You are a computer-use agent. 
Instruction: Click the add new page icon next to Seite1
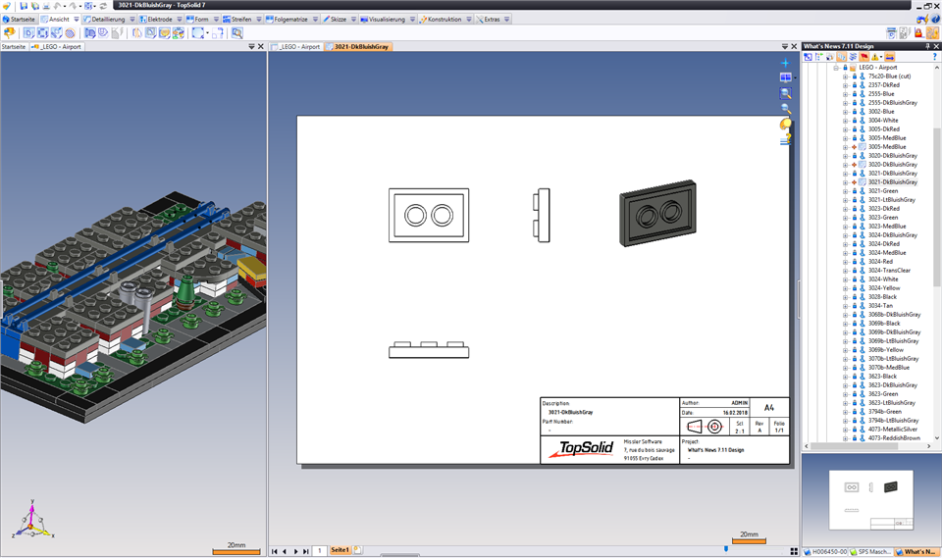357,550
